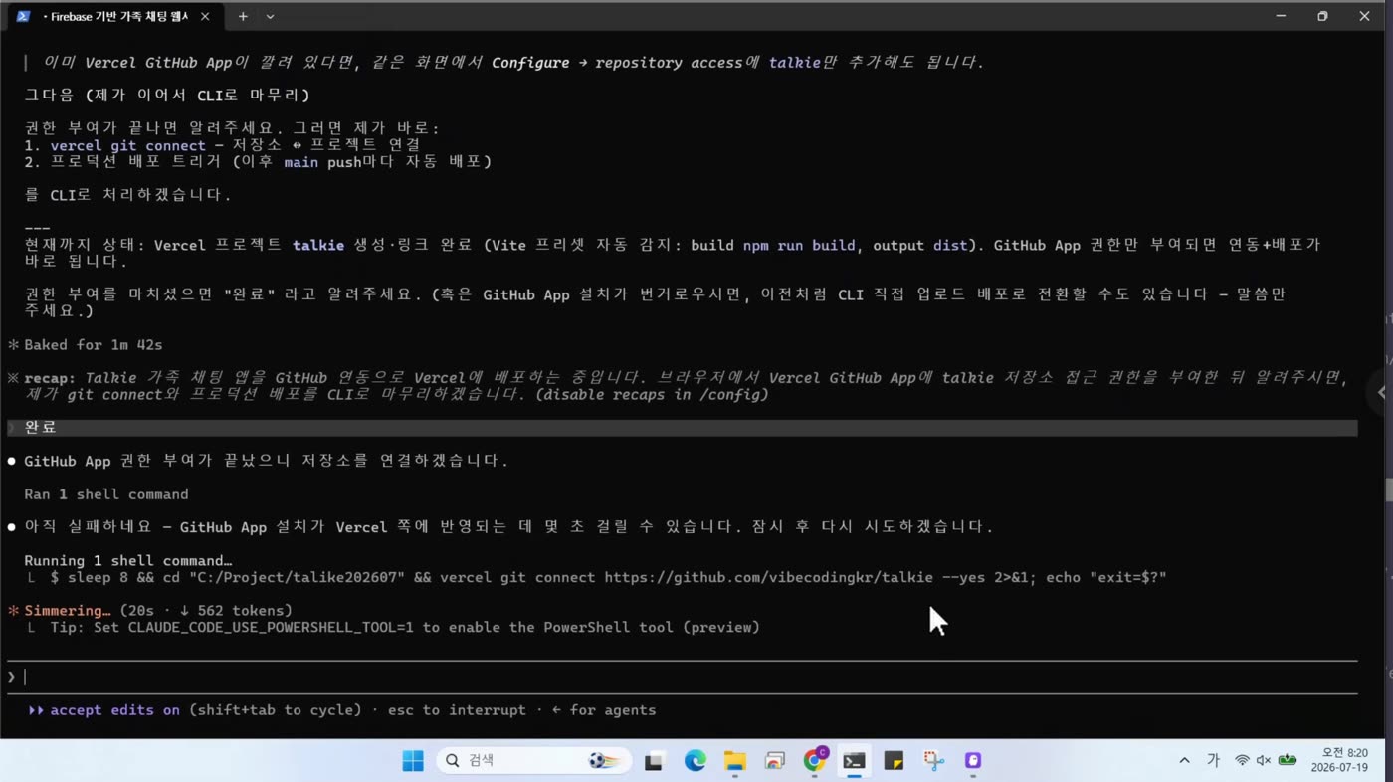1393x782 pixels.
Task: Click the football search highlight icon in taskbar search
Action: click(x=603, y=761)
